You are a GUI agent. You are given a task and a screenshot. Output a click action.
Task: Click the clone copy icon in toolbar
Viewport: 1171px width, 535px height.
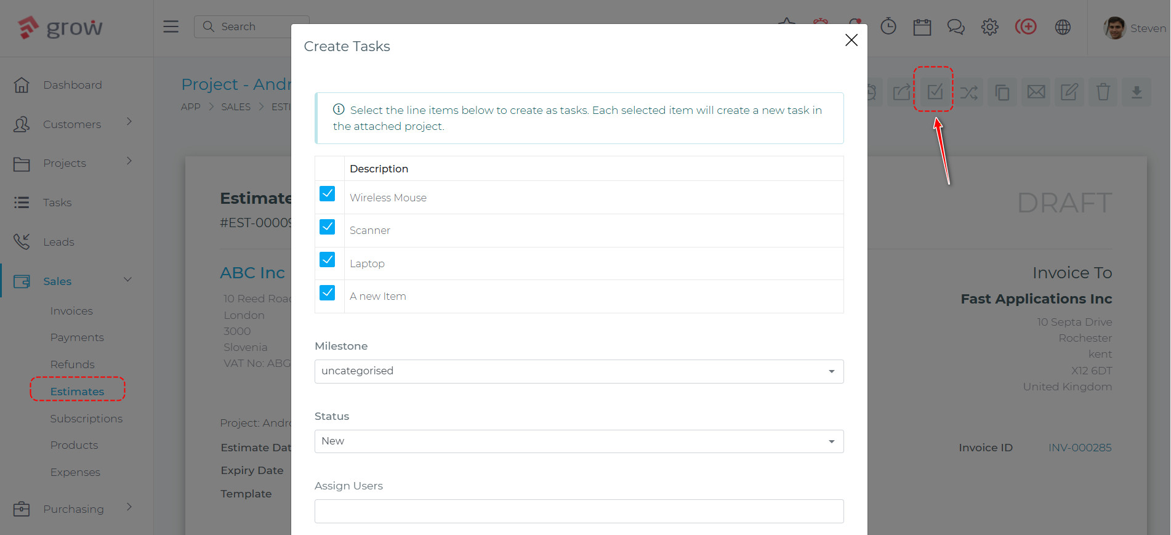pyautogui.click(x=1002, y=92)
